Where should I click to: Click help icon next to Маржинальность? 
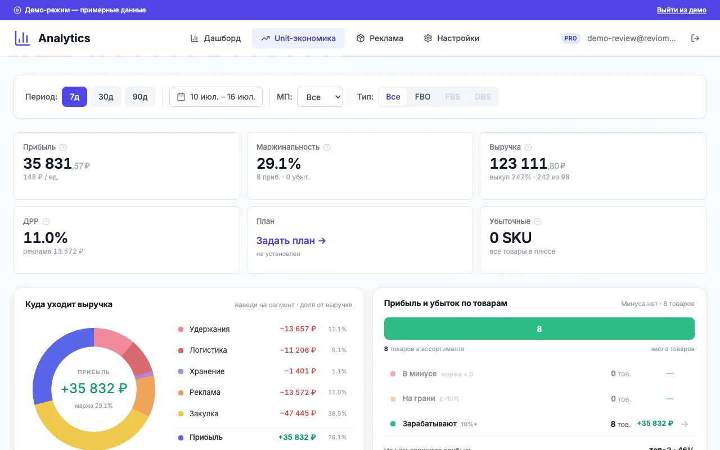click(x=327, y=147)
